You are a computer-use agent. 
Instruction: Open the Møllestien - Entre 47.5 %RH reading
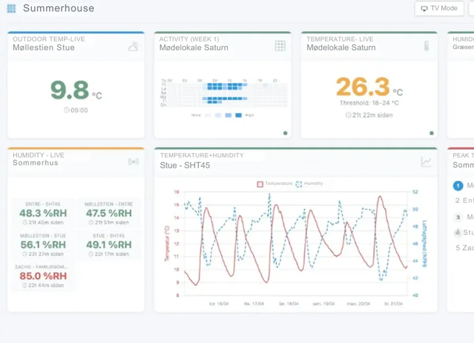(x=109, y=213)
